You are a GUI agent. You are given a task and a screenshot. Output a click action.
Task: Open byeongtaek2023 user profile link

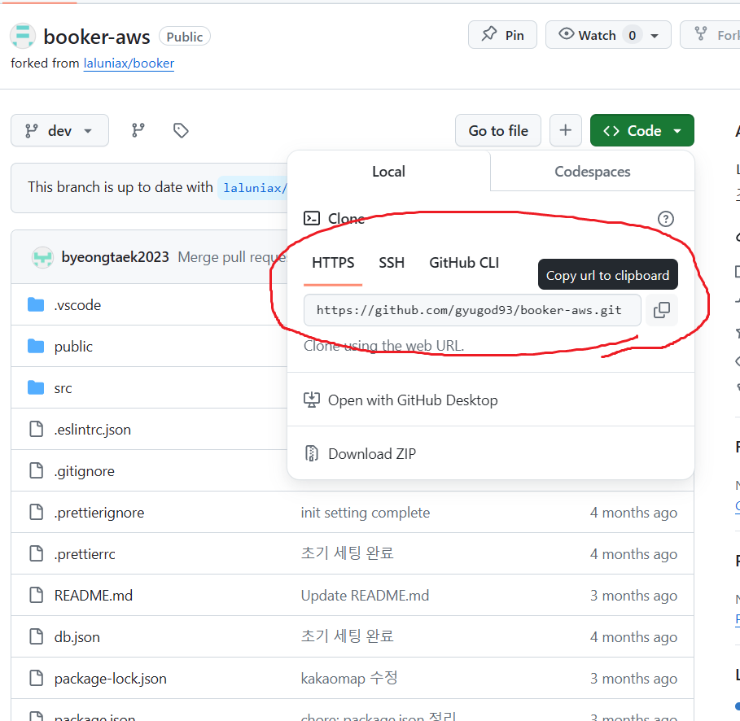(115, 257)
